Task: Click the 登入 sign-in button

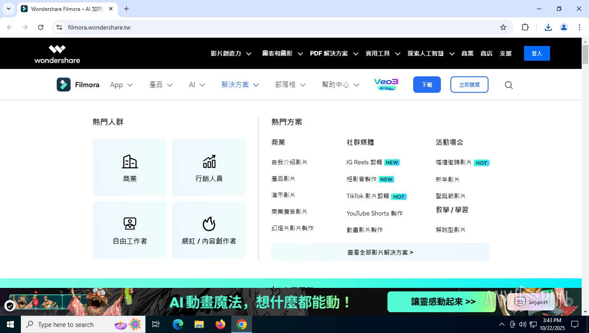Action: [537, 53]
